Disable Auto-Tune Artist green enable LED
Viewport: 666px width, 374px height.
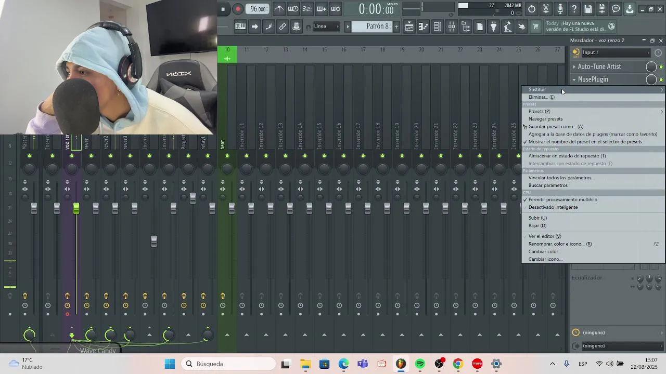[661, 66]
